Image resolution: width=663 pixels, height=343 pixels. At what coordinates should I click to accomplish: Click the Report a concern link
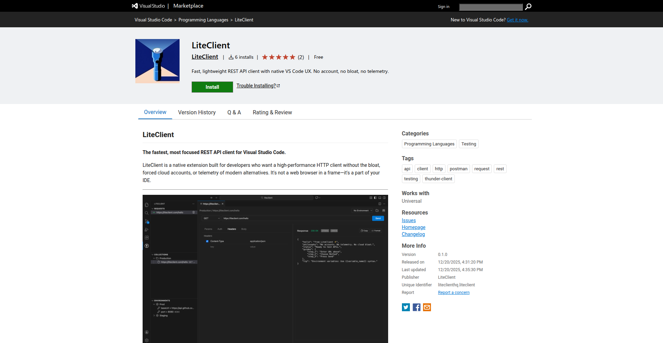(x=453, y=292)
